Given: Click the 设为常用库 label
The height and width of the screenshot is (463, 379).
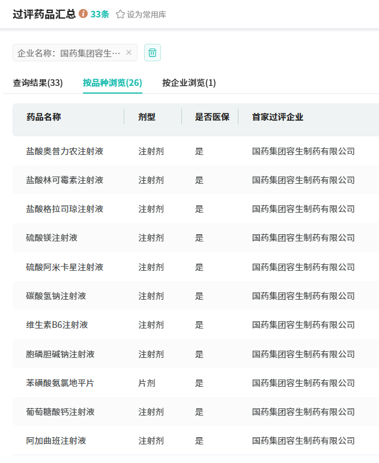Looking at the screenshot, I should [147, 14].
